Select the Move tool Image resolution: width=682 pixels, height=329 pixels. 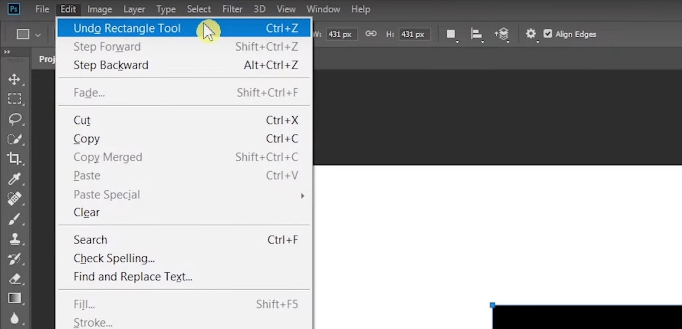(x=14, y=79)
